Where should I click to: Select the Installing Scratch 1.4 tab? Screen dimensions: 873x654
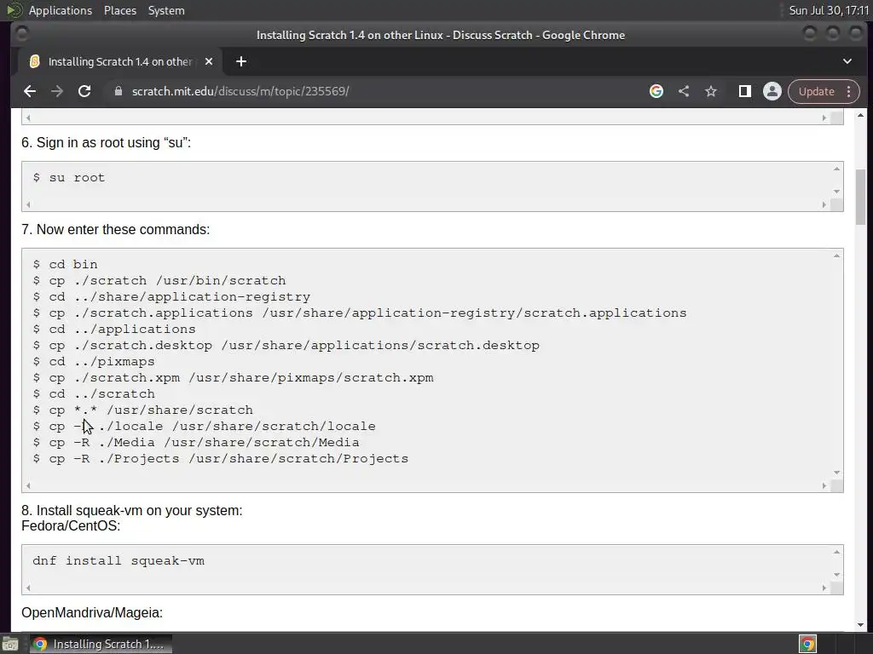tap(119, 61)
